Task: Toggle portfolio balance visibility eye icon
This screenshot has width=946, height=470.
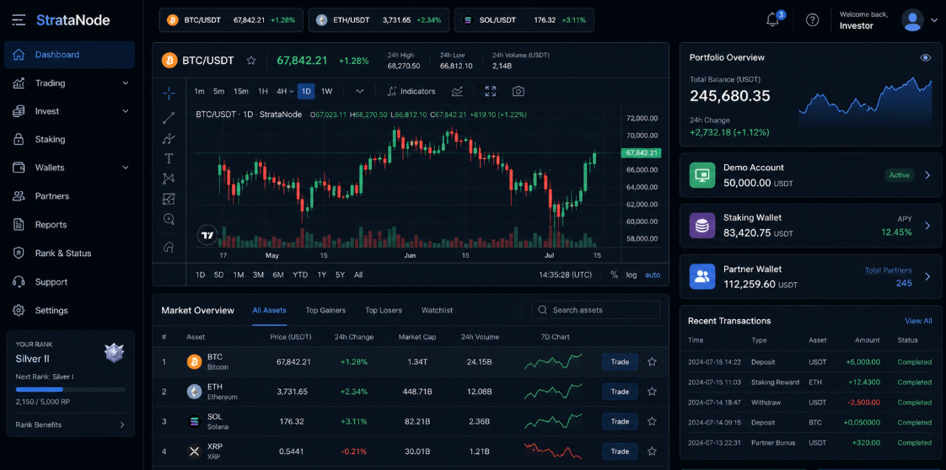Action: pyautogui.click(x=926, y=58)
